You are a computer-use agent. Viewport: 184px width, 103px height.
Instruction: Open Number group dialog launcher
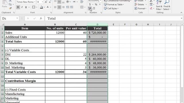101,13
